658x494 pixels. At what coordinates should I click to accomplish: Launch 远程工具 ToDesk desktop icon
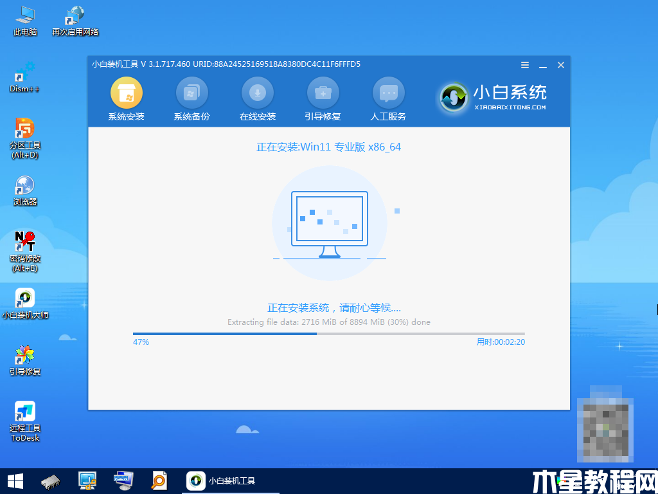[25, 422]
